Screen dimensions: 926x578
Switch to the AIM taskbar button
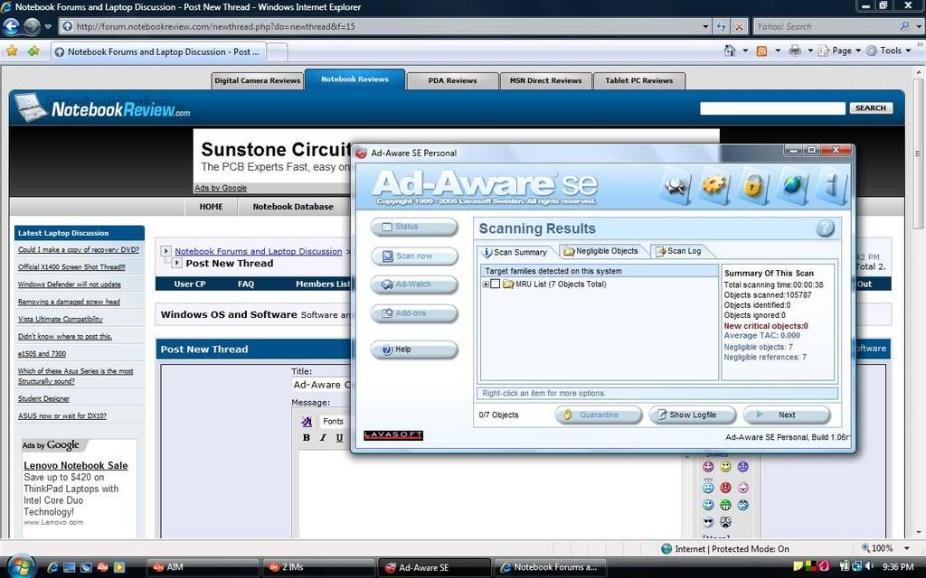[x=202, y=567]
